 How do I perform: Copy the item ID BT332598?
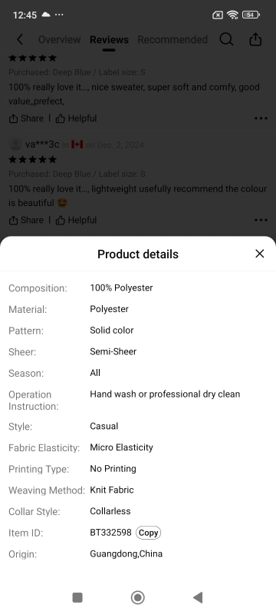pyautogui.click(x=148, y=533)
